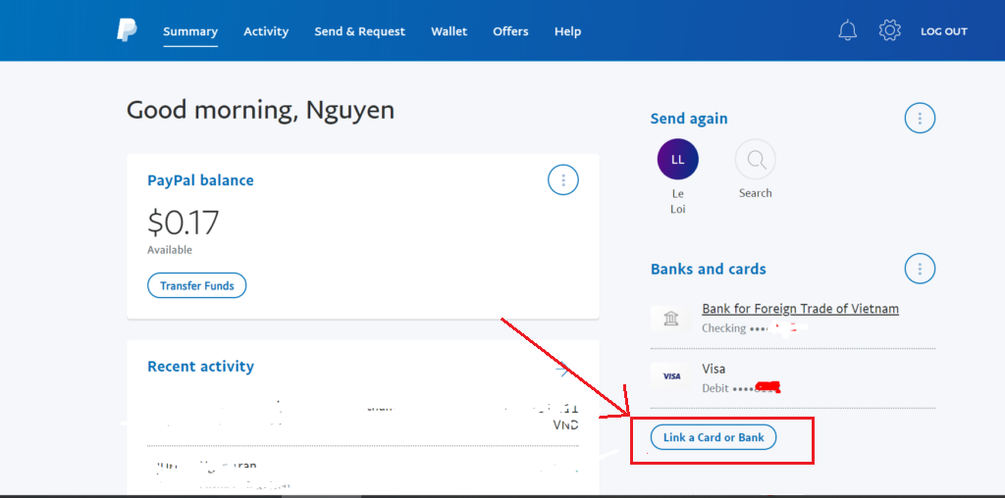Screen dimensions: 1005x498
Task: Click the bank building icon
Action: coord(671,319)
